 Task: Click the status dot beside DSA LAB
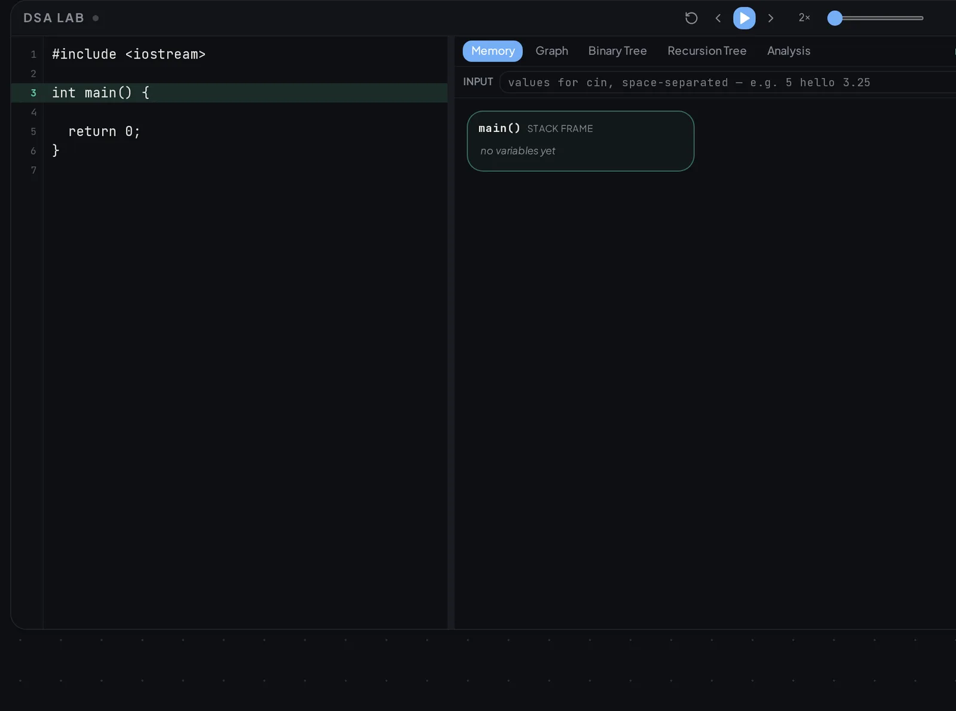(x=96, y=18)
